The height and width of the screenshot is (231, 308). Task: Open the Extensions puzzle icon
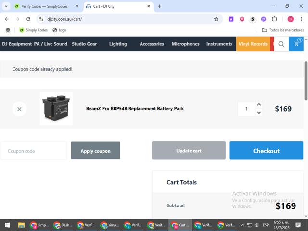click(274, 19)
